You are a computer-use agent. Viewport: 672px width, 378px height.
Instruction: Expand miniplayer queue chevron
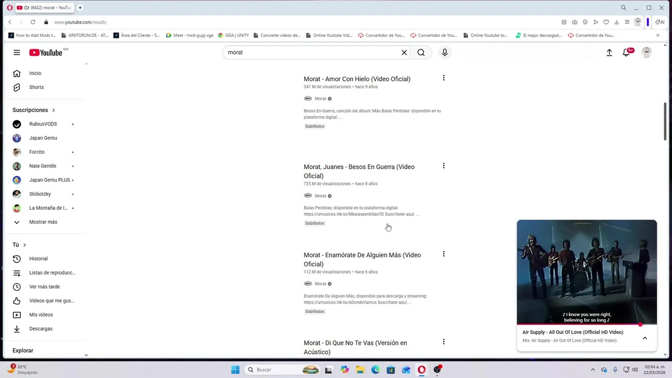click(x=645, y=338)
